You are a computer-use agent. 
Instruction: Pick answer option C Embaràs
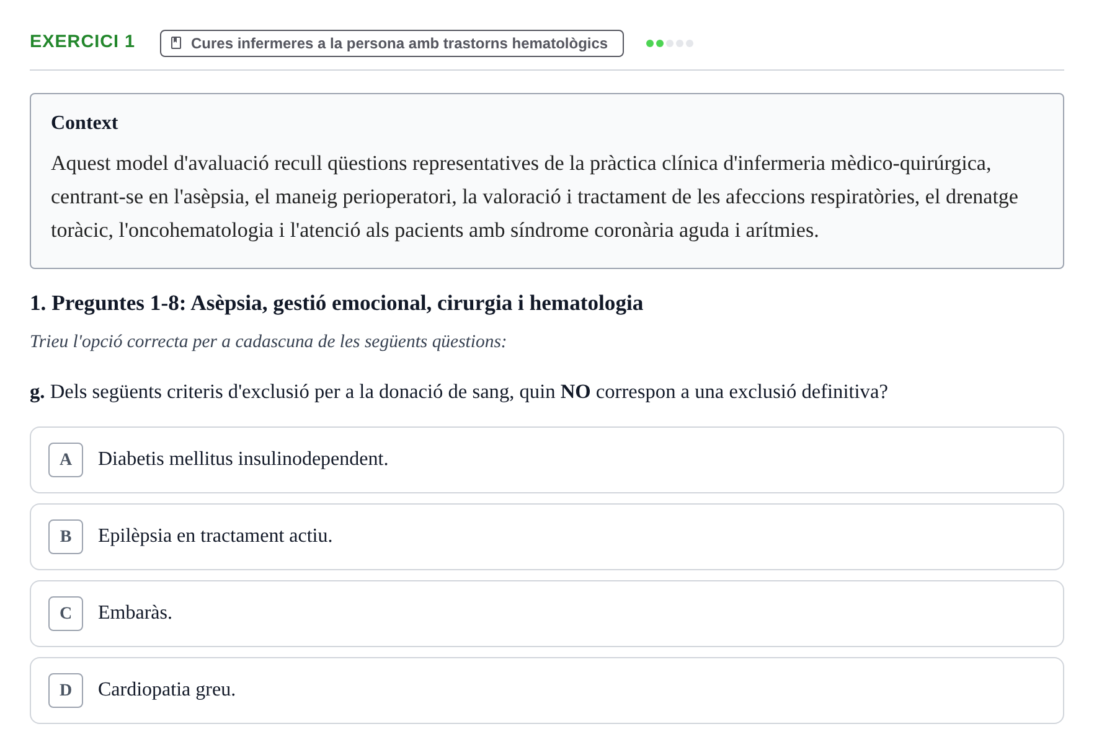[x=546, y=614]
